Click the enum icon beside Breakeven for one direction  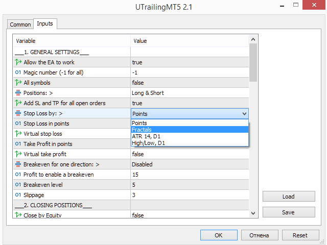[18, 164]
